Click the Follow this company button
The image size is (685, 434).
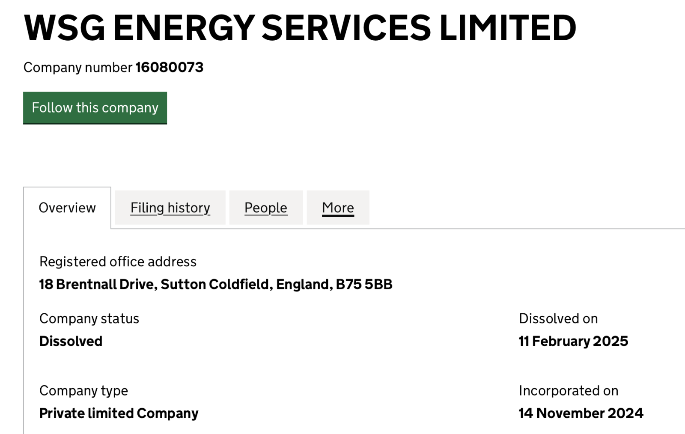(95, 108)
